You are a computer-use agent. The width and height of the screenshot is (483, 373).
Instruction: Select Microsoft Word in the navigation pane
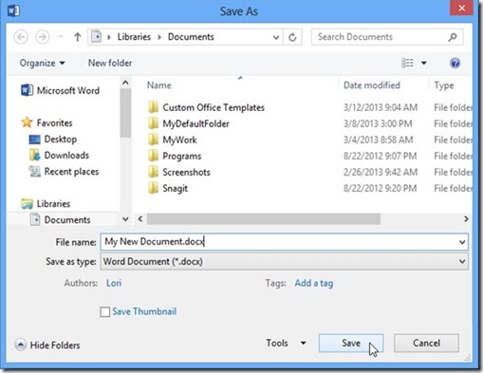(x=60, y=90)
